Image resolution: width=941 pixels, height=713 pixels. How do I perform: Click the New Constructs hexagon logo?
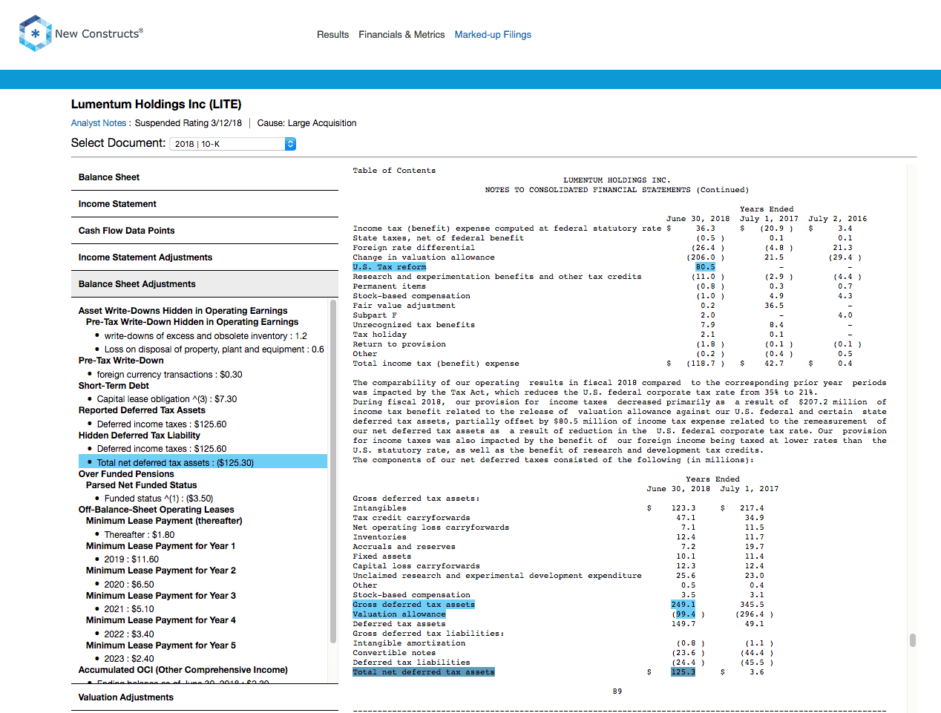click(x=35, y=33)
